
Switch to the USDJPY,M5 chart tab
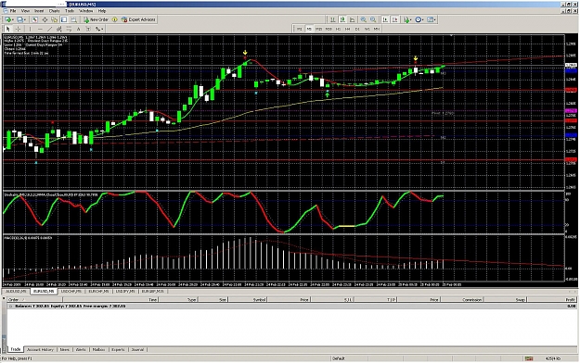(x=125, y=292)
